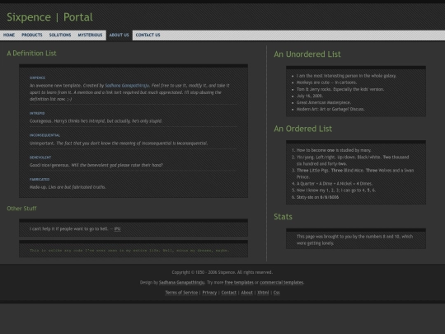This screenshot has width=445, height=334.
Task: Click the 'Fabricated' definition term
Action: point(40,180)
